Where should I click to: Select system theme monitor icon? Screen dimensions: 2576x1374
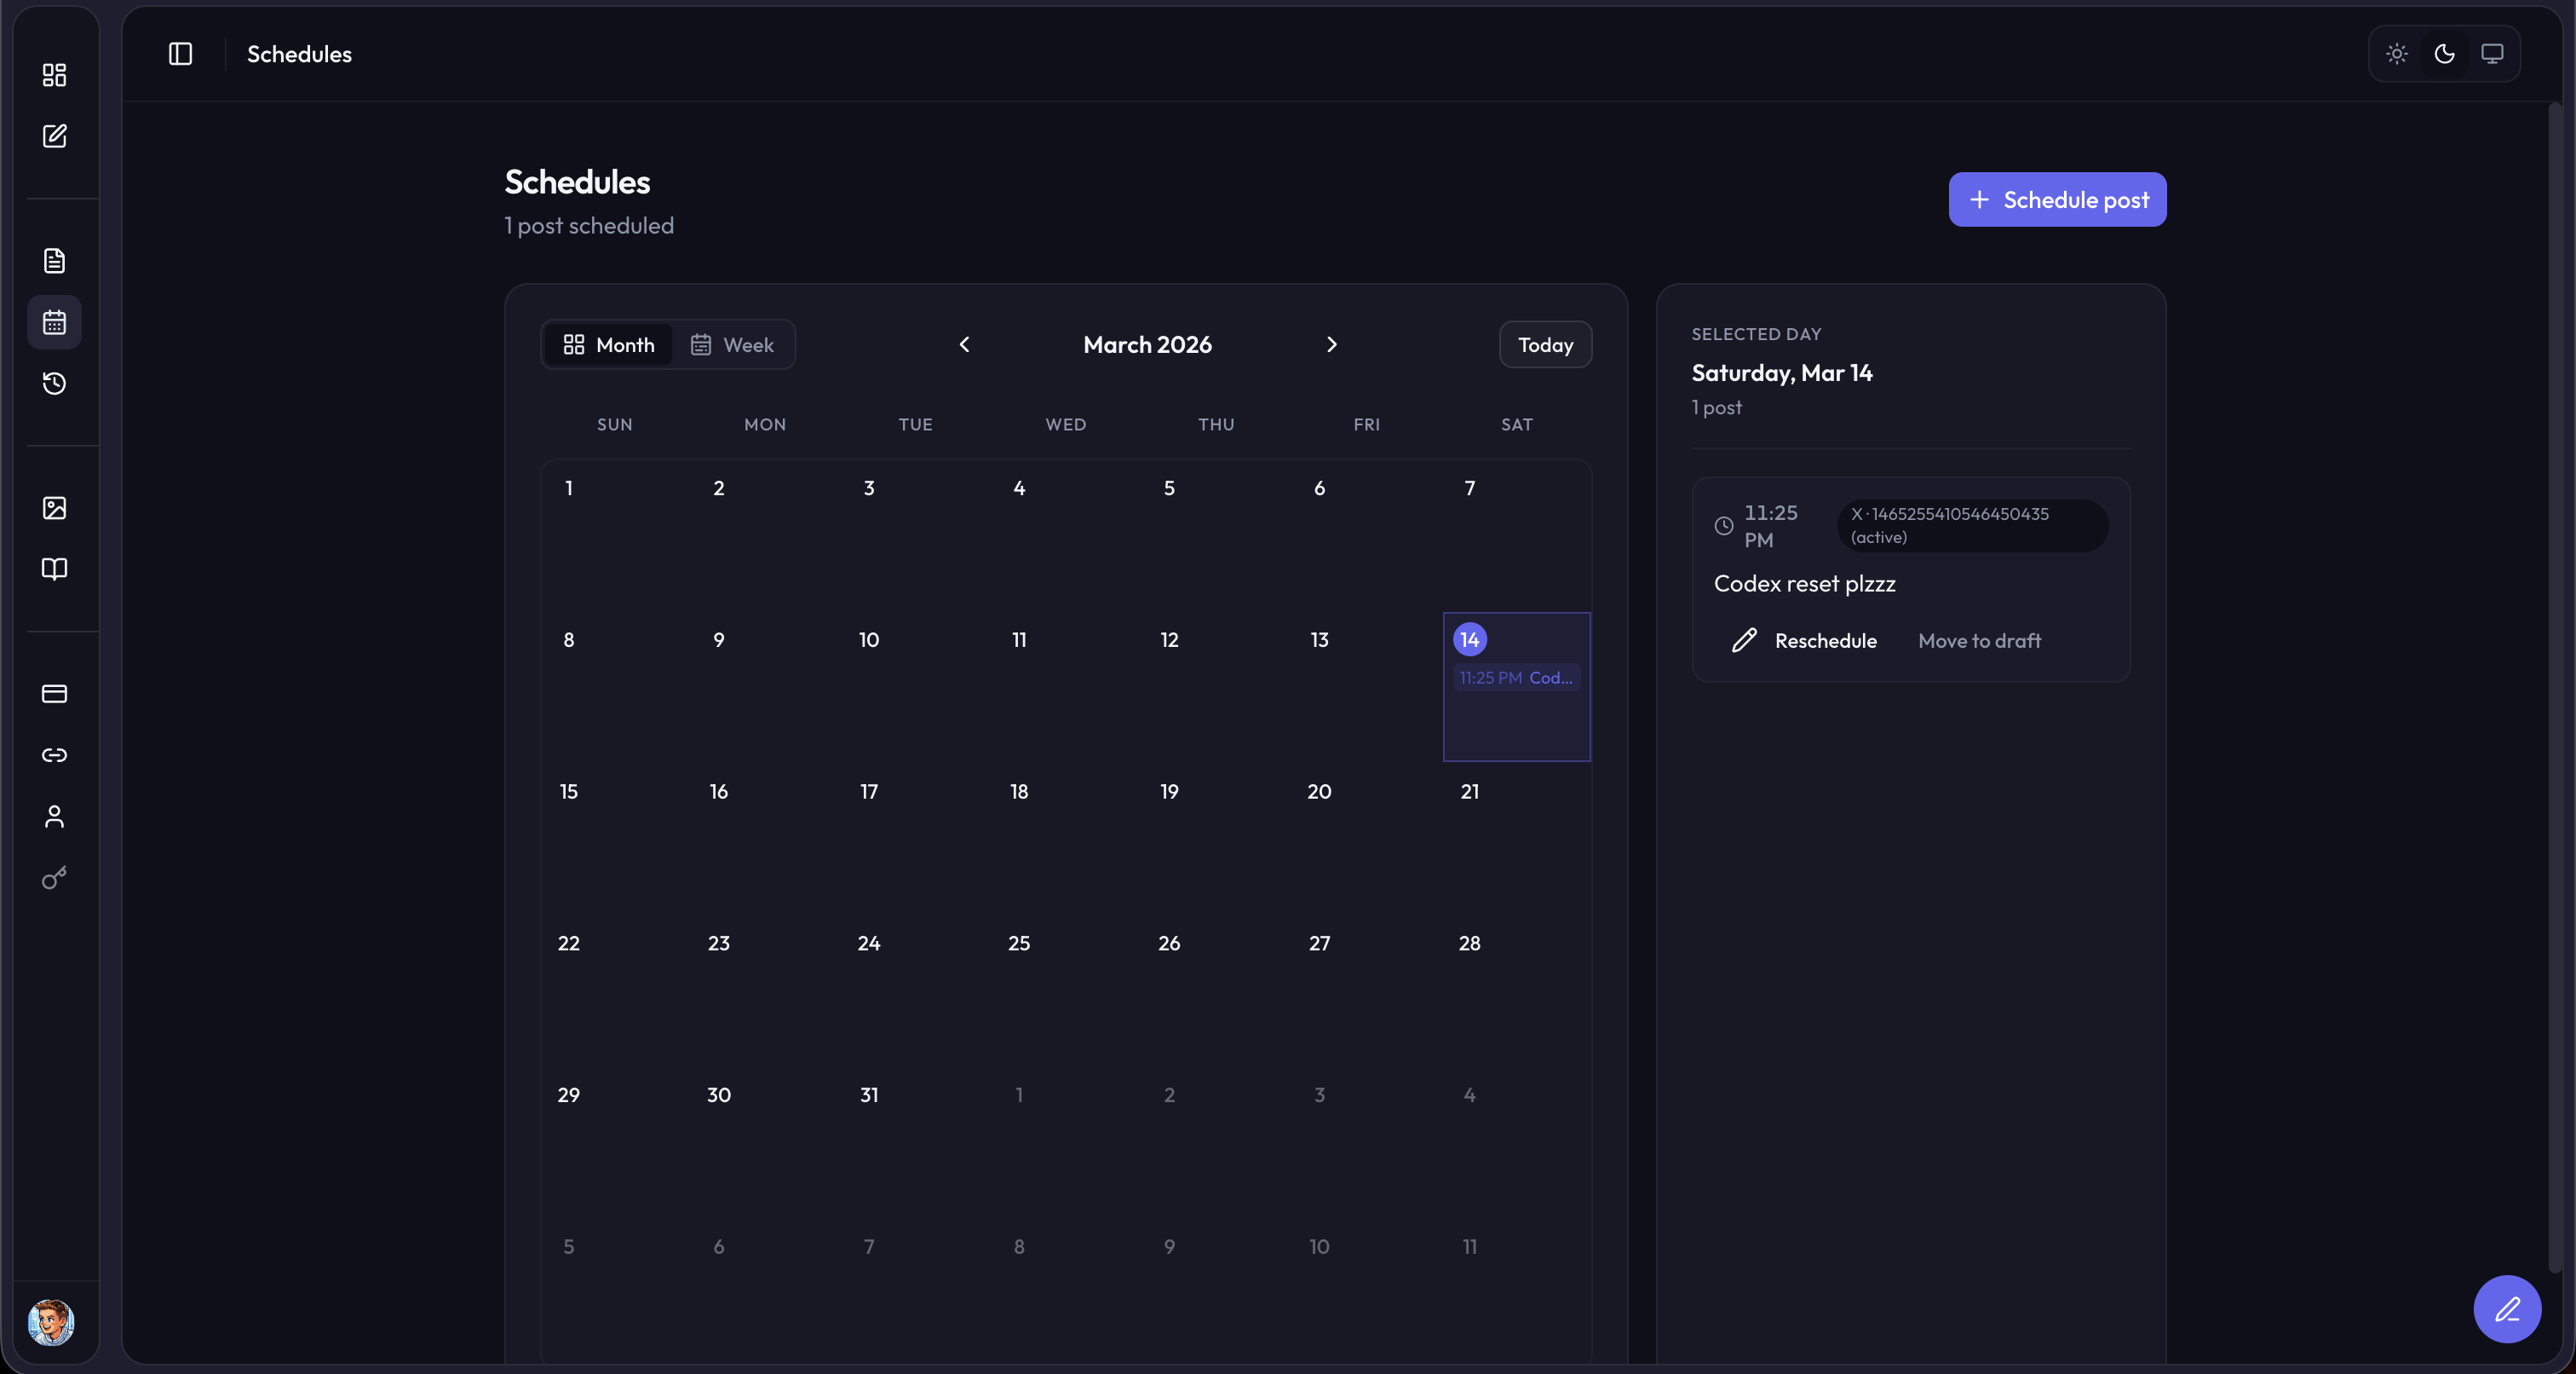click(2492, 54)
